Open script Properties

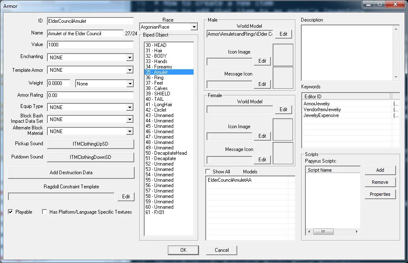pyautogui.click(x=380, y=195)
